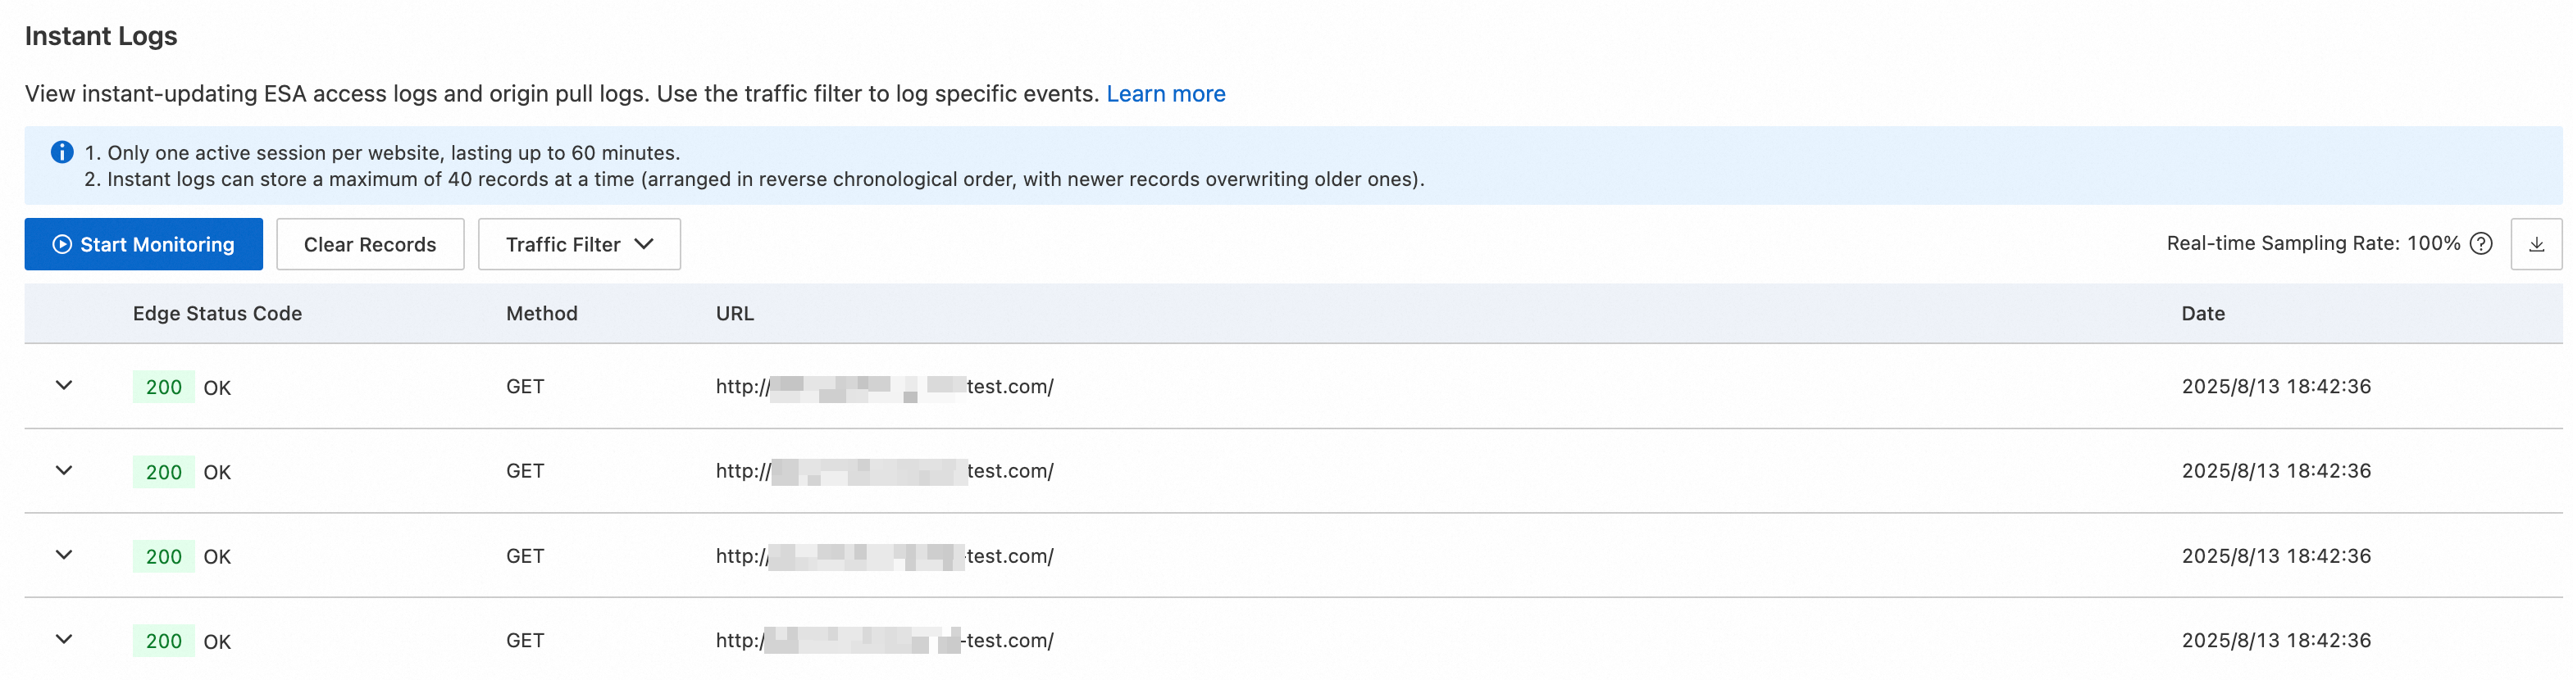Expand the first log record row
Viewport: 2573px width, 680px height.
[64, 385]
